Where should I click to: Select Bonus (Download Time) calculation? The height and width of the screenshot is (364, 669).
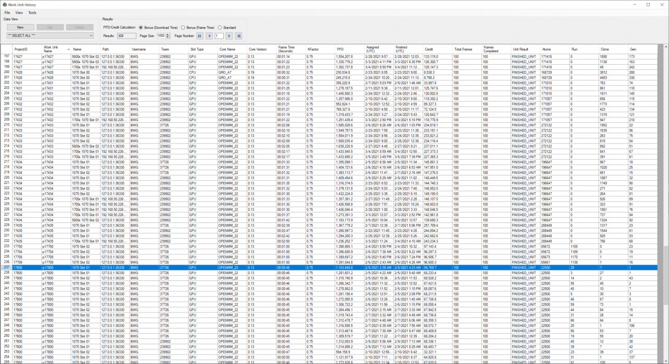[141, 27]
